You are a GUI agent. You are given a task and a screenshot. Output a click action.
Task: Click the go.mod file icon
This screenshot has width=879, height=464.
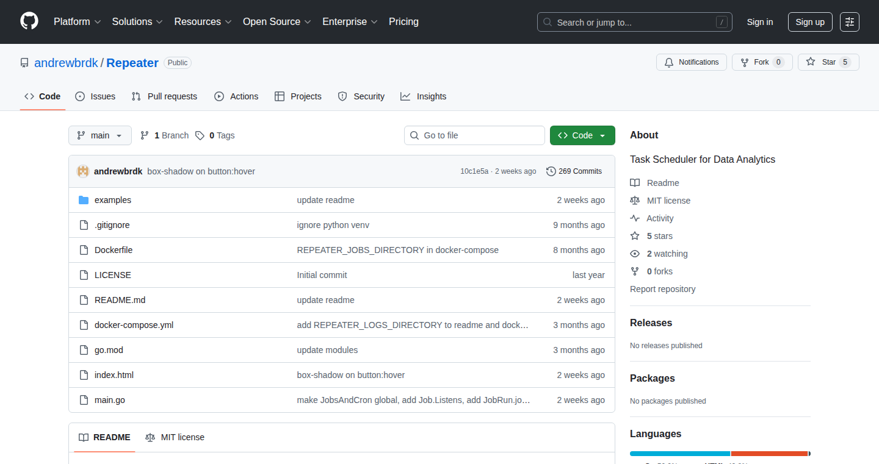84,350
